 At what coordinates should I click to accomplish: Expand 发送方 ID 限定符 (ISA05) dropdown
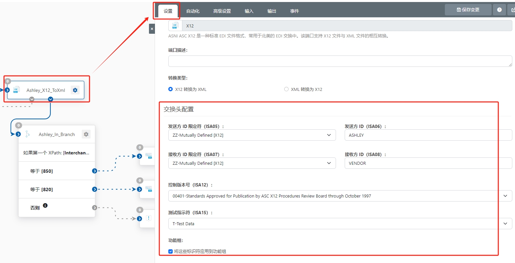coord(252,135)
